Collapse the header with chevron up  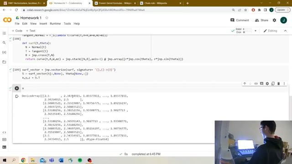click(x=285, y=31)
